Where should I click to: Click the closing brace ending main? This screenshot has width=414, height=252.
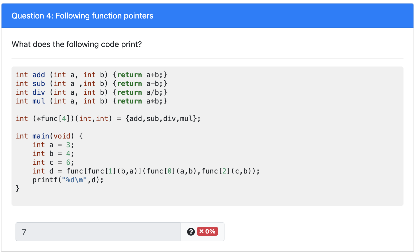click(x=18, y=188)
